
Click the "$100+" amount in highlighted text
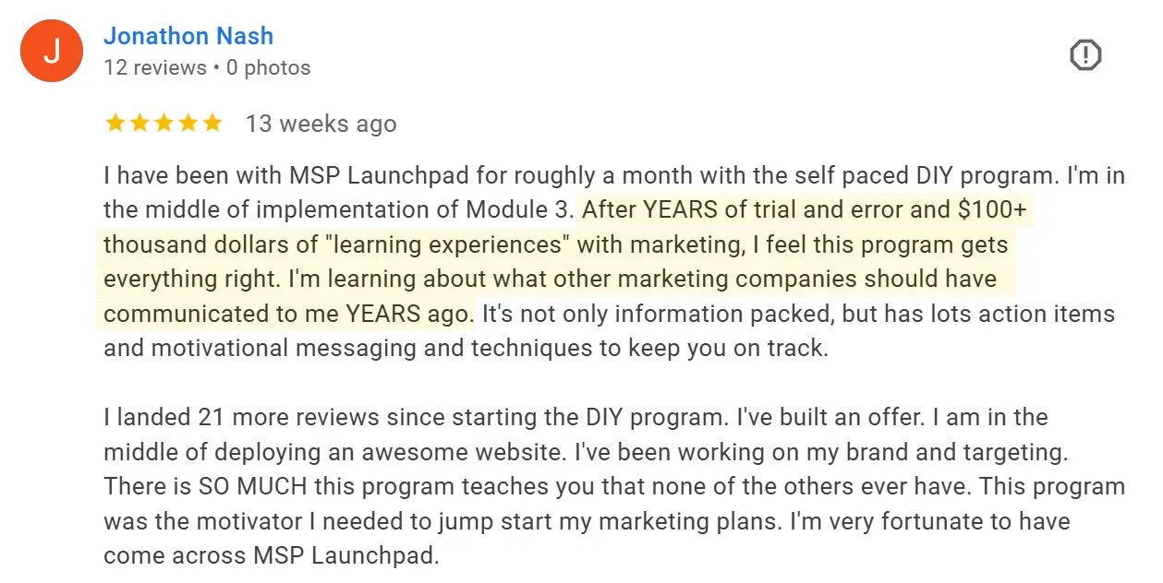(x=991, y=209)
